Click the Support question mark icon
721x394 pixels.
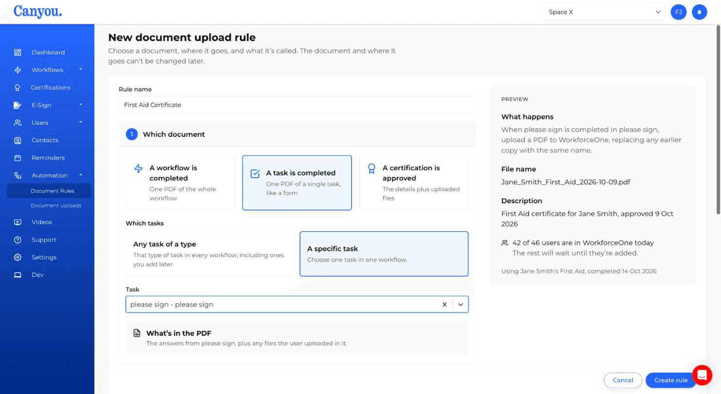[17, 240]
